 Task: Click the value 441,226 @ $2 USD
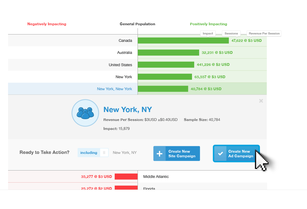[x=213, y=65]
